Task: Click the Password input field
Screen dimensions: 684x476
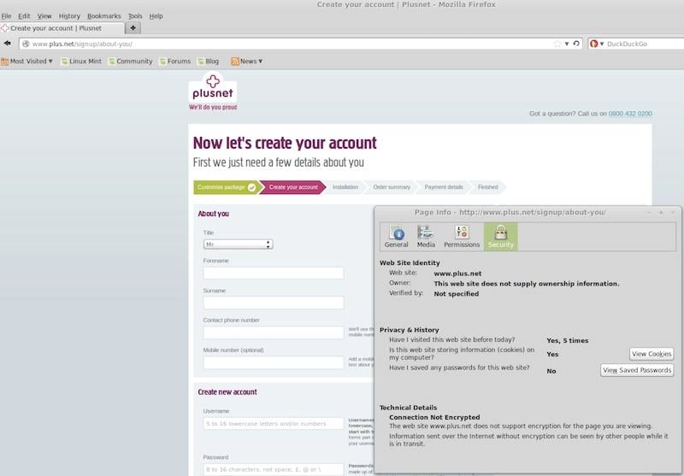Action: click(274, 469)
